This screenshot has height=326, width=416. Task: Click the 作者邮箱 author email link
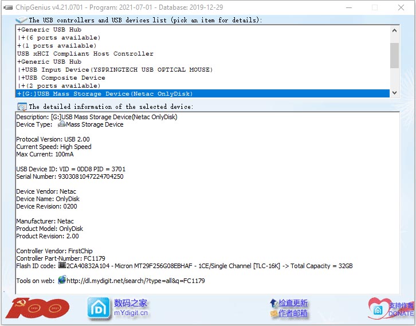click(293, 313)
